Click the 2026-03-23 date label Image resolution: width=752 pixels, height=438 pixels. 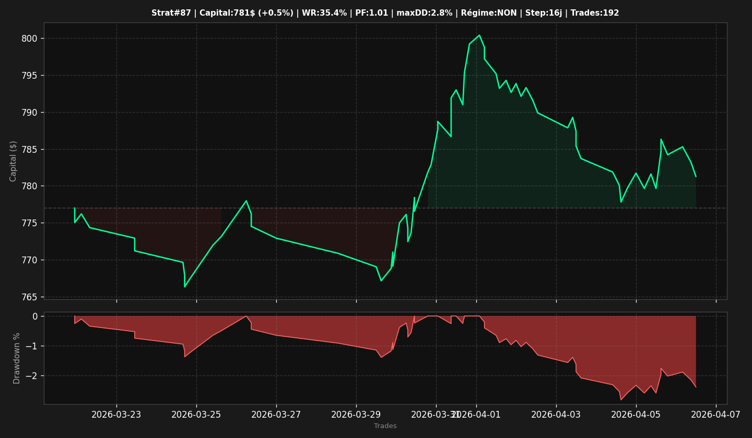[116, 415]
